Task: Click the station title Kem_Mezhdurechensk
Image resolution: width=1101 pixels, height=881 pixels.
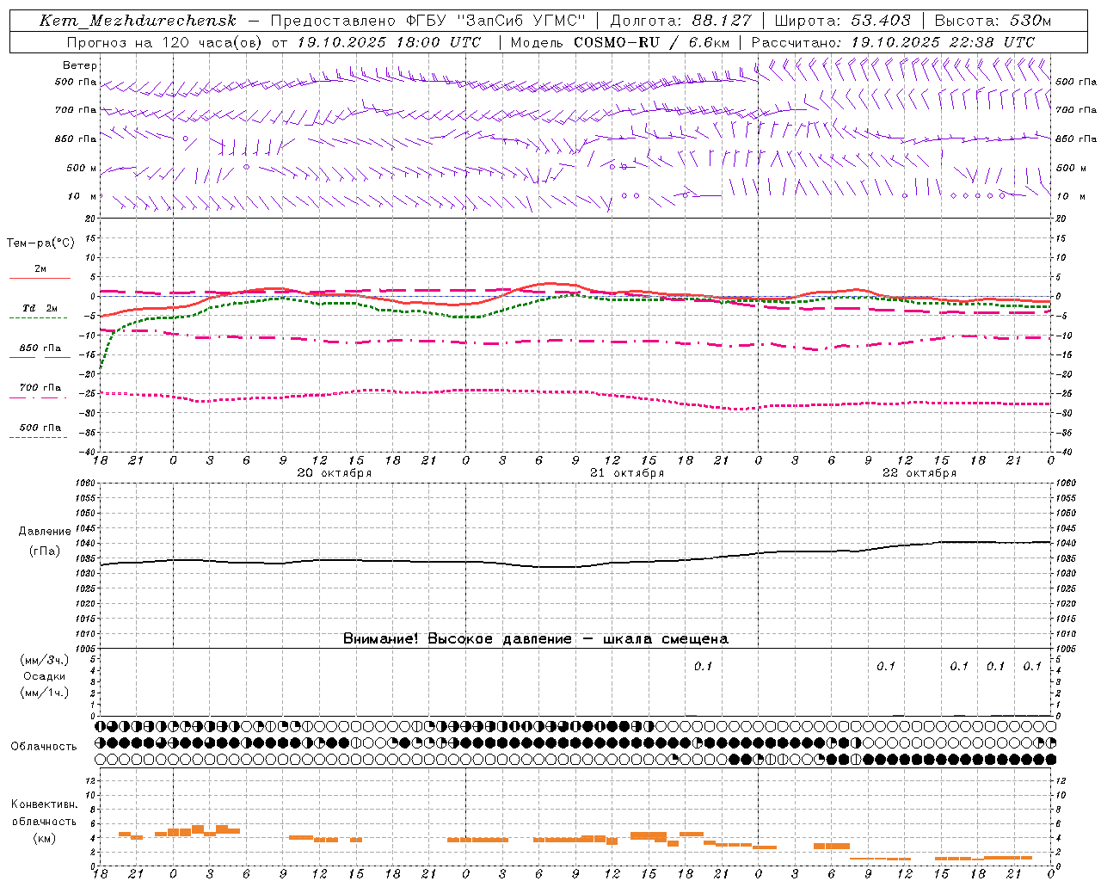Action: click(138, 21)
